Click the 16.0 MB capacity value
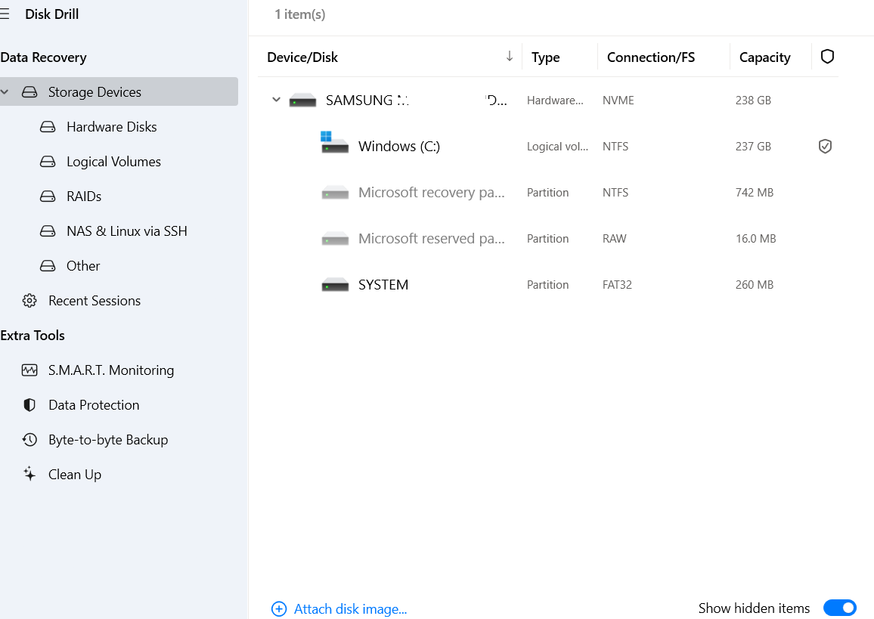874x619 pixels. point(755,239)
